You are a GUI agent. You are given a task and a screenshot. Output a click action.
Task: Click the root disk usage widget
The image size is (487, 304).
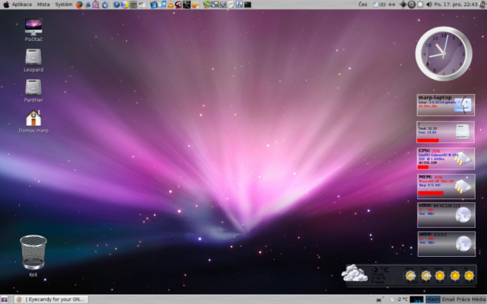pyautogui.click(x=446, y=131)
